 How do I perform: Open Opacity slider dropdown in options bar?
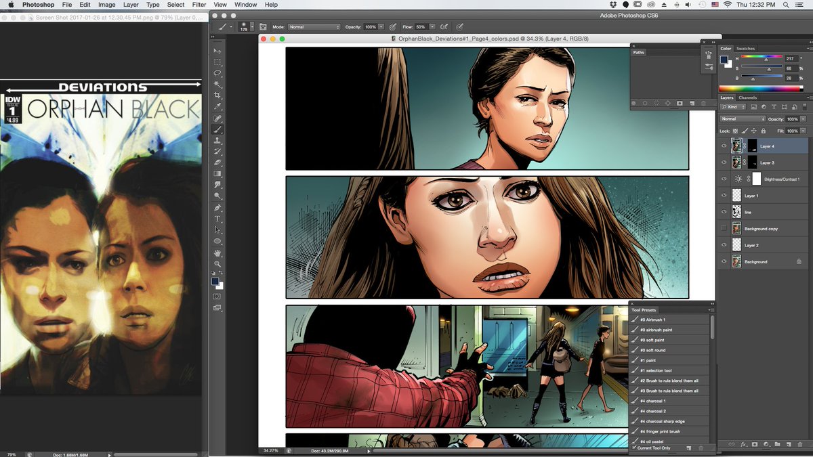[x=381, y=27]
